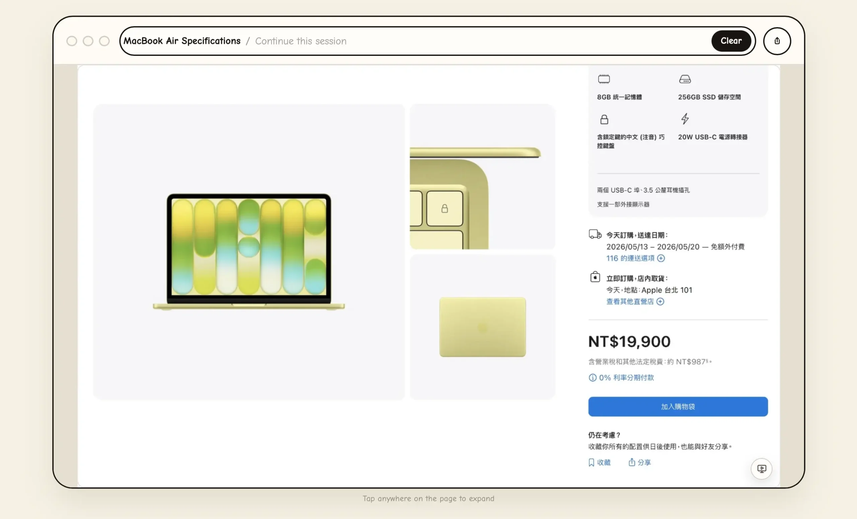Click the first window control circle
Image resolution: width=857 pixels, height=519 pixels.
point(72,41)
